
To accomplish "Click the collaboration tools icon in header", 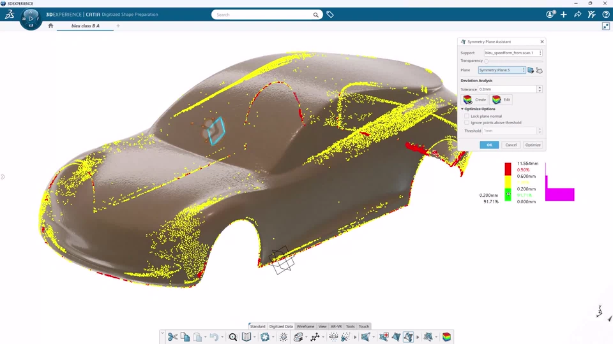I will pos(591,15).
